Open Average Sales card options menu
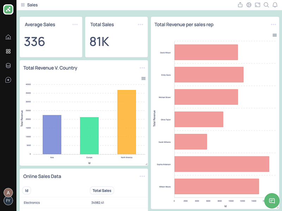 75,25
